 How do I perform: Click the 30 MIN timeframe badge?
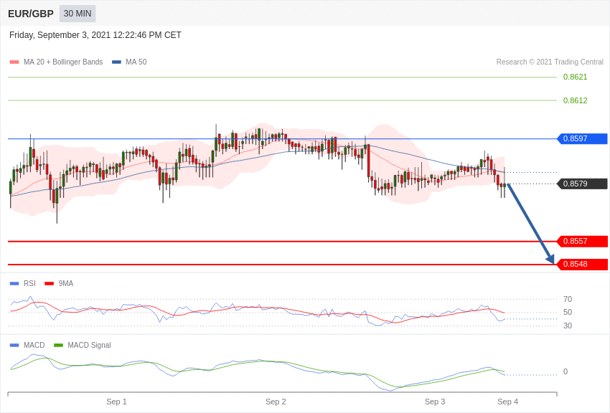point(78,14)
